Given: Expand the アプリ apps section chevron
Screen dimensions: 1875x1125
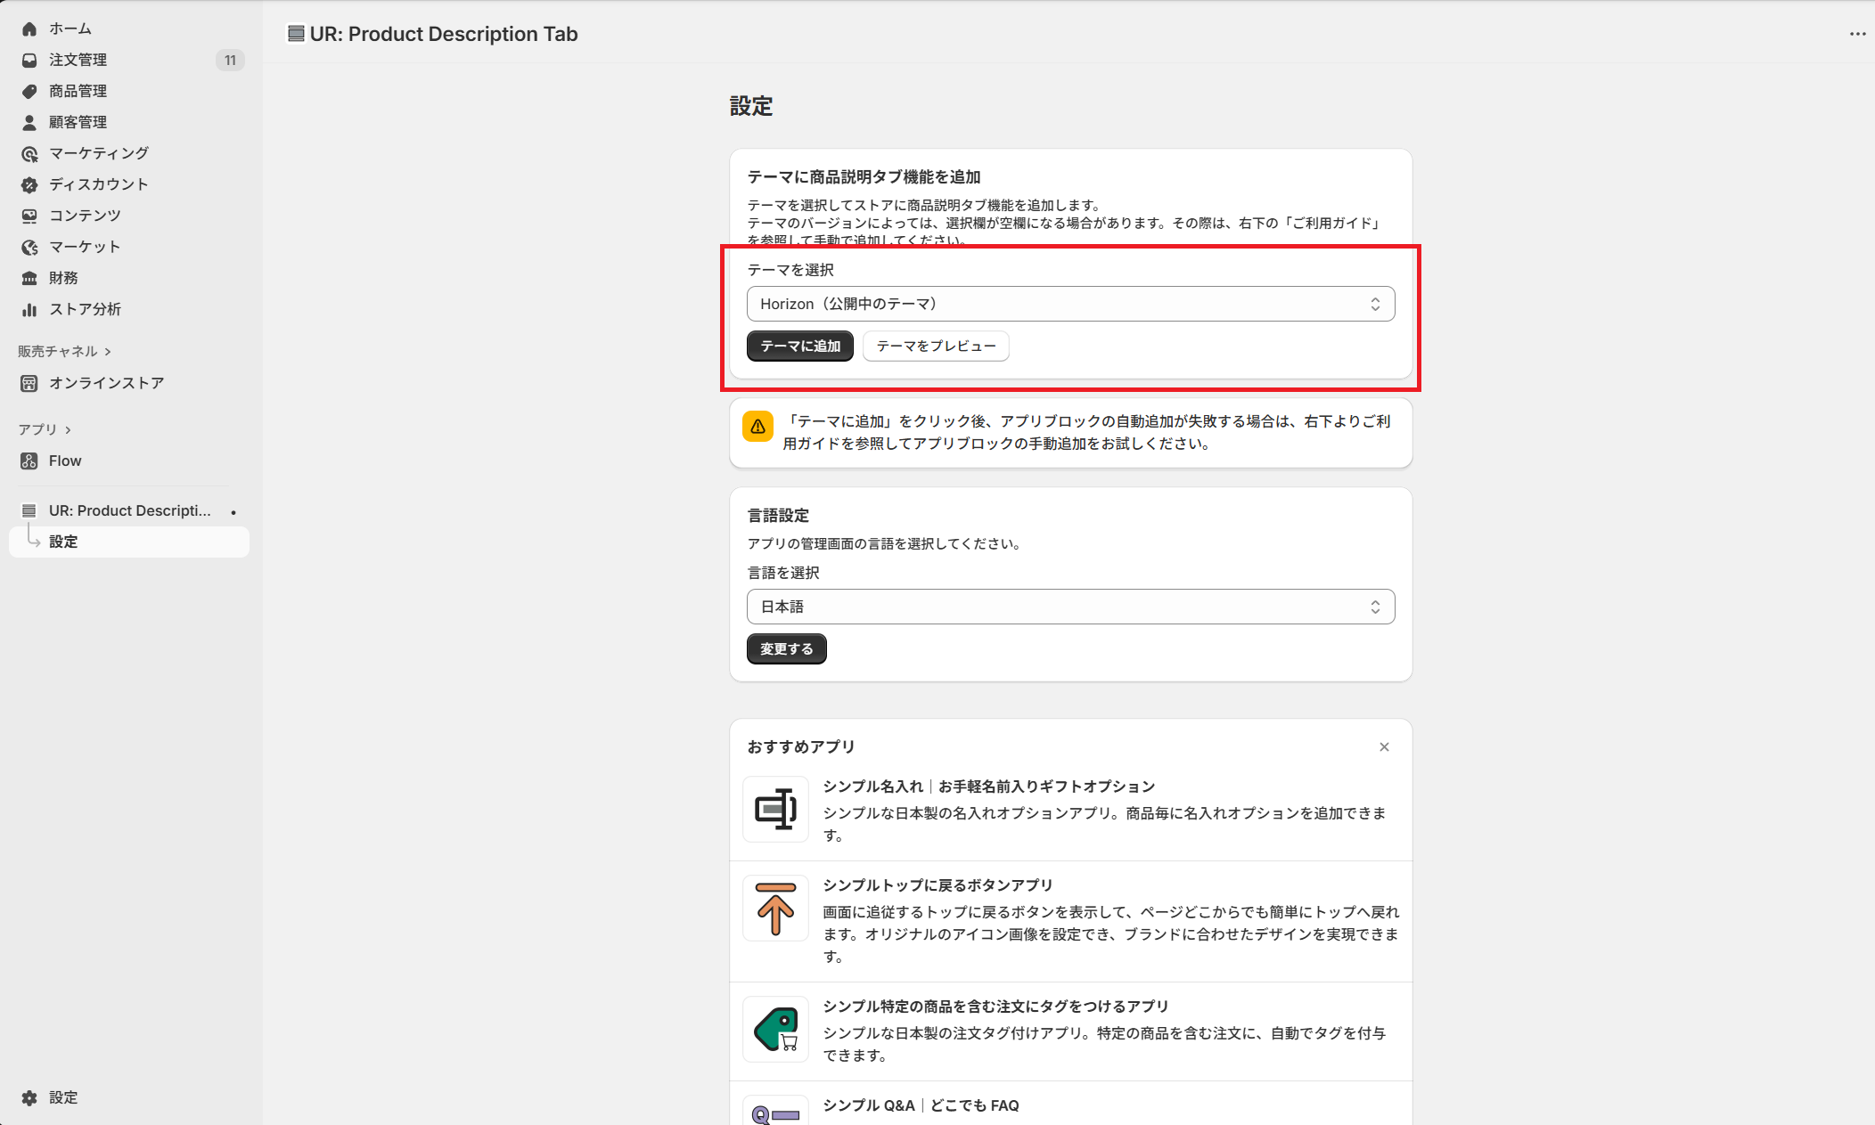Looking at the screenshot, I should pyautogui.click(x=68, y=429).
